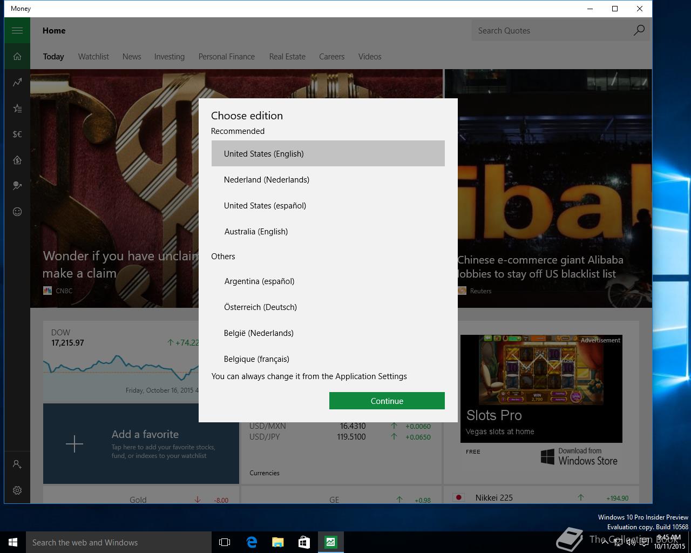The width and height of the screenshot is (691, 553).
Task: Open the Careers tab
Action: click(331, 57)
